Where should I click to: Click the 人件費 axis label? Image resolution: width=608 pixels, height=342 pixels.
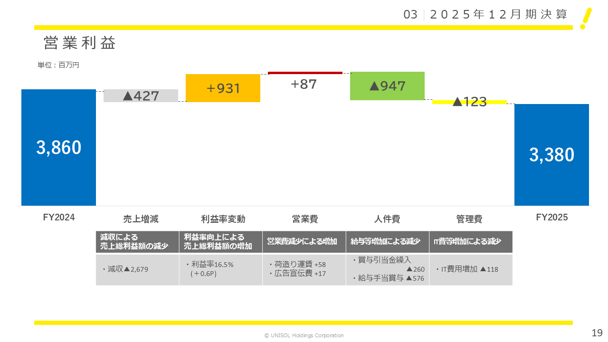pos(387,219)
